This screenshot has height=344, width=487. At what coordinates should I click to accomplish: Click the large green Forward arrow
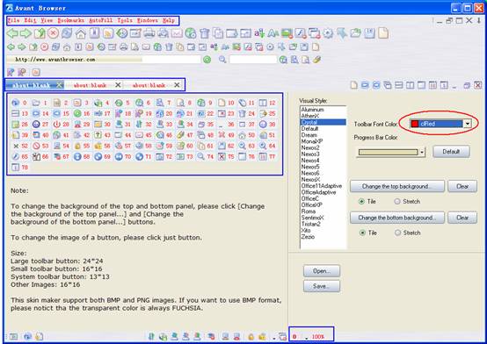click(25, 33)
